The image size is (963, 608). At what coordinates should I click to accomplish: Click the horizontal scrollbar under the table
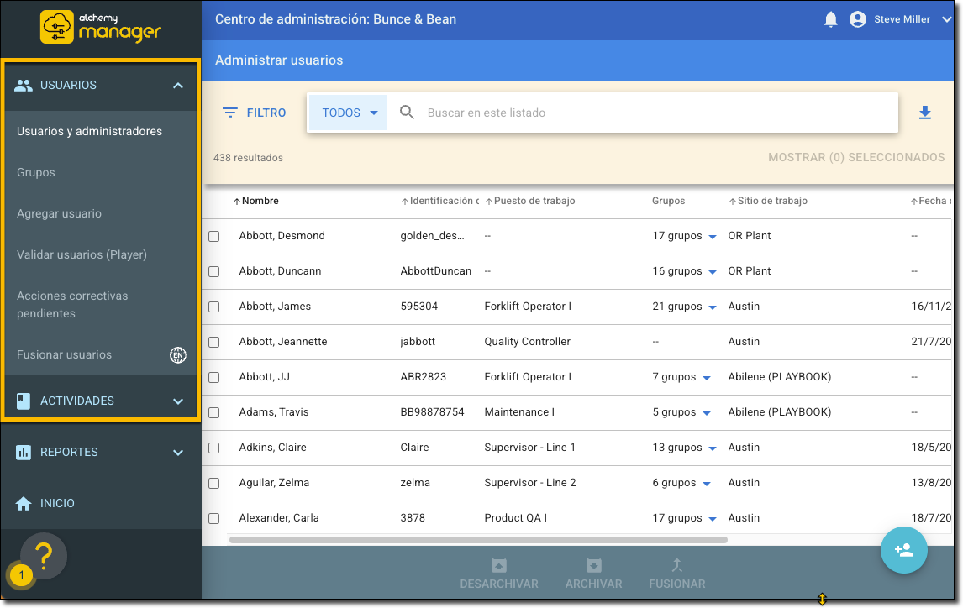click(477, 540)
